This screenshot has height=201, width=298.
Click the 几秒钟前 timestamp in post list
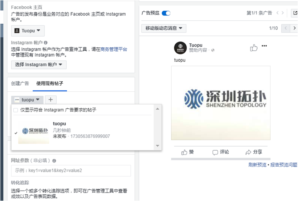(62, 130)
